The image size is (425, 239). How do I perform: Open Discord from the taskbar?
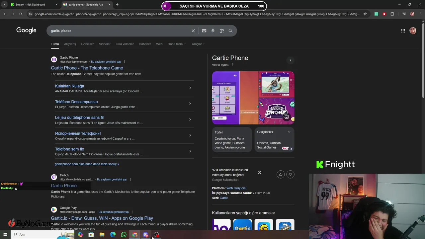pos(145,235)
